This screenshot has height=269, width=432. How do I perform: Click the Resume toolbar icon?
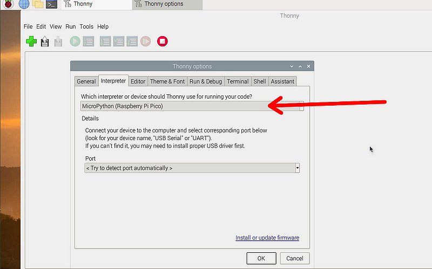(146, 42)
